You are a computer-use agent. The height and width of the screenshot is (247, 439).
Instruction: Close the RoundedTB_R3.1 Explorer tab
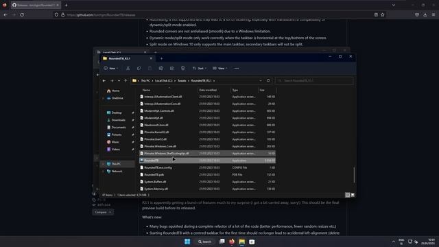point(151,58)
